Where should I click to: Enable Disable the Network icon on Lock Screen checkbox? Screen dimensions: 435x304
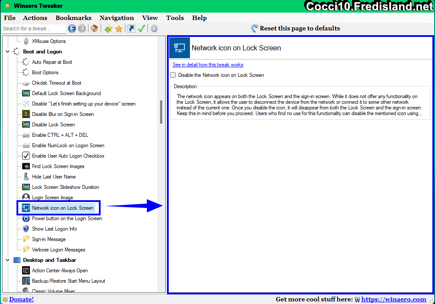pyautogui.click(x=173, y=75)
